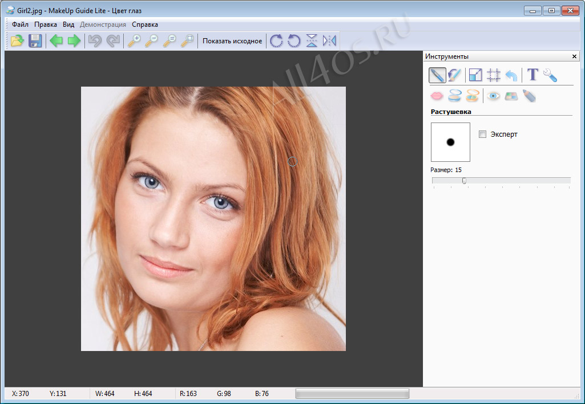Select the eye color tool
The image size is (585, 404).
click(493, 96)
